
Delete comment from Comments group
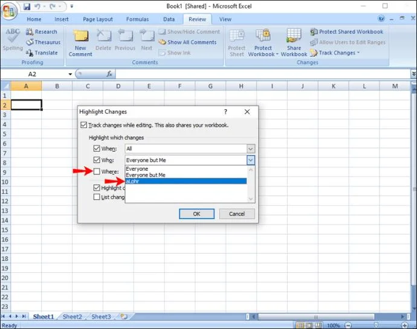click(x=103, y=40)
